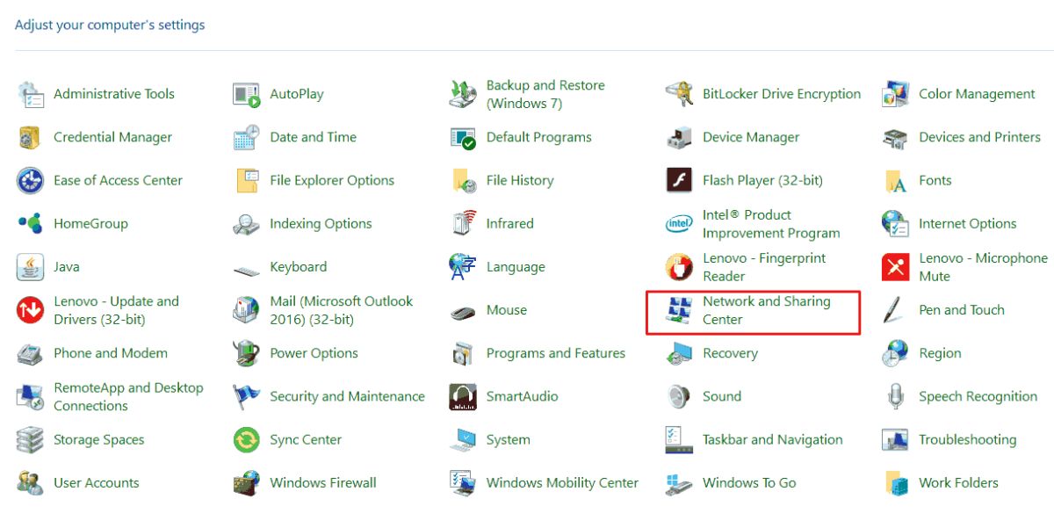Click the Speech Recognition link

(x=978, y=397)
